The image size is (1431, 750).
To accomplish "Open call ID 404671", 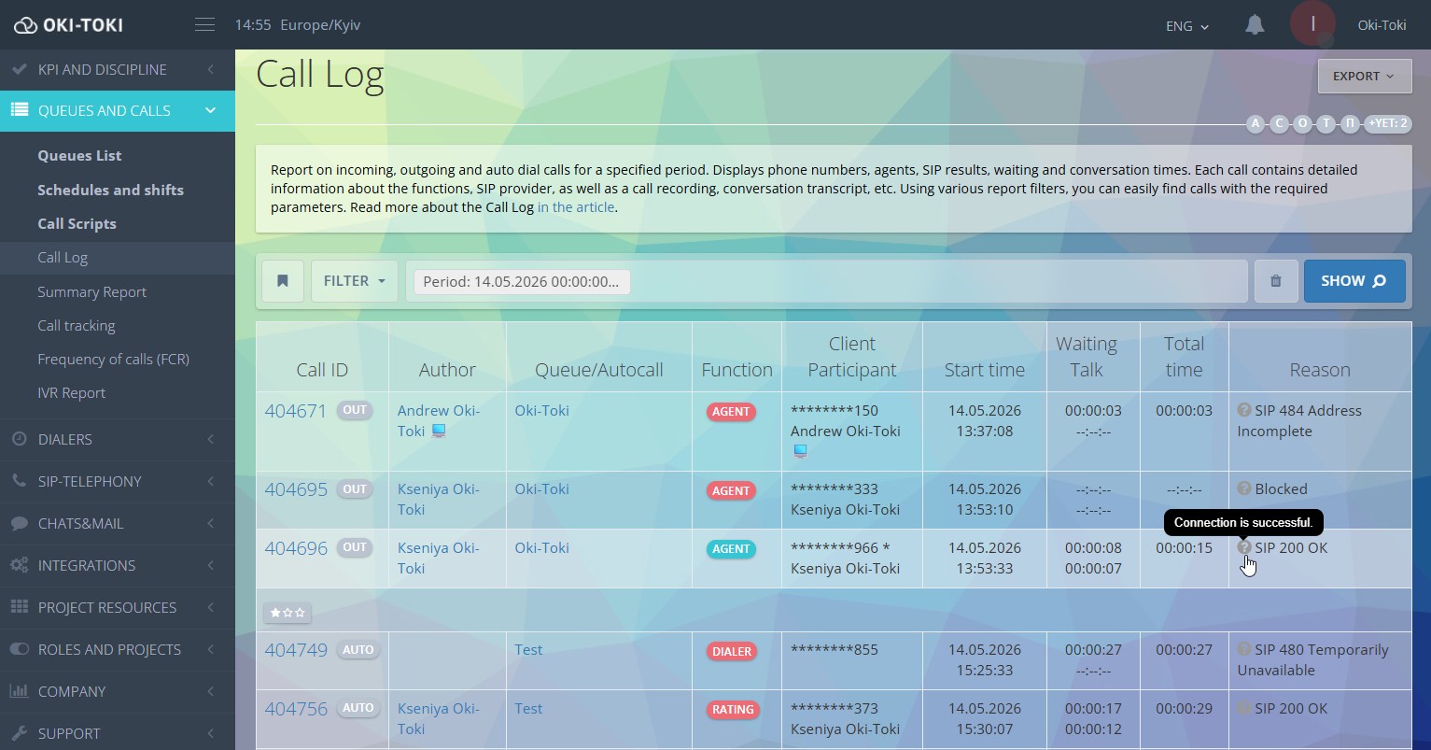I will tap(296, 410).
